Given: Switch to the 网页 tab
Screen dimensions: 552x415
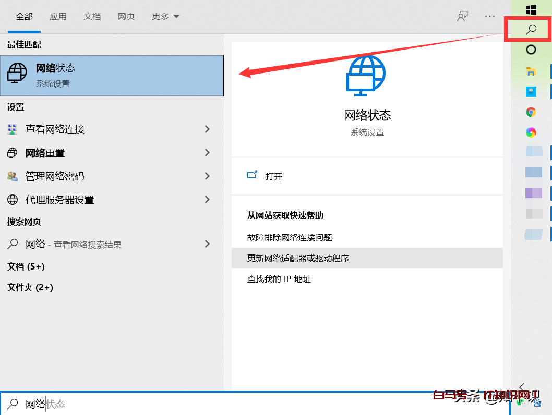Looking at the screenshot, I should [126, 16].
